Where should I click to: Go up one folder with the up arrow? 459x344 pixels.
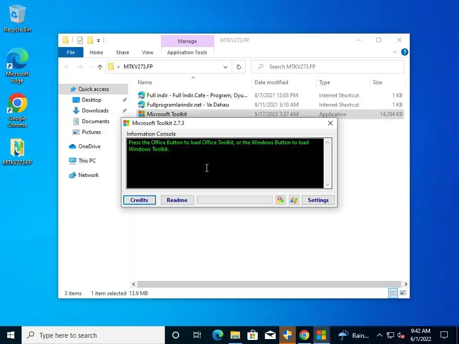coord(100,67)
